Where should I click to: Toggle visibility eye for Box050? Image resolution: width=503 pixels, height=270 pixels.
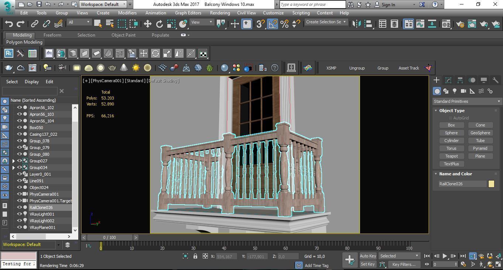click(20, 128)
